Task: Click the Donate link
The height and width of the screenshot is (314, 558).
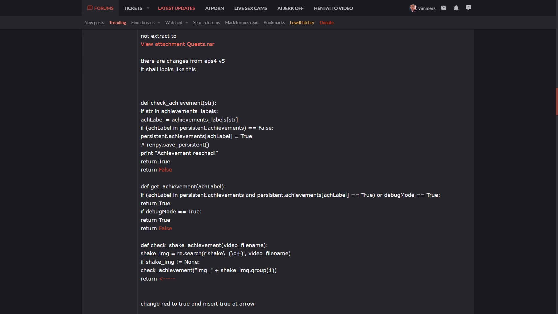Action: tap(326, 23)
